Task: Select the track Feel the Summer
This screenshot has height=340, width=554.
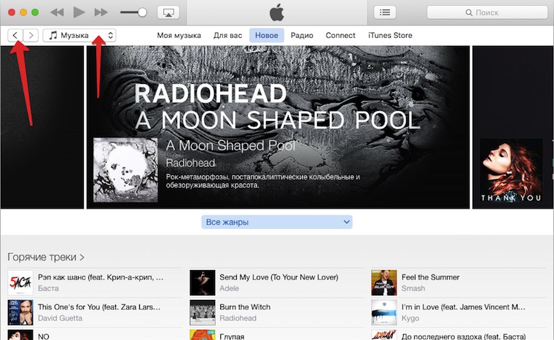Action: click(430, 277)
